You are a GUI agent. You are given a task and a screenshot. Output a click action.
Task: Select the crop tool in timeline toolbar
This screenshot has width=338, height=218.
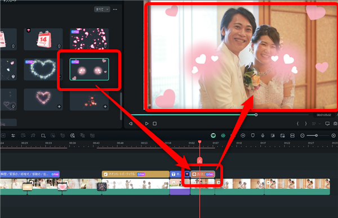click(x=43, y=135)
